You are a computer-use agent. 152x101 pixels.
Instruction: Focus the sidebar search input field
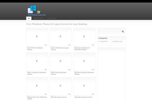click(110, 32)
